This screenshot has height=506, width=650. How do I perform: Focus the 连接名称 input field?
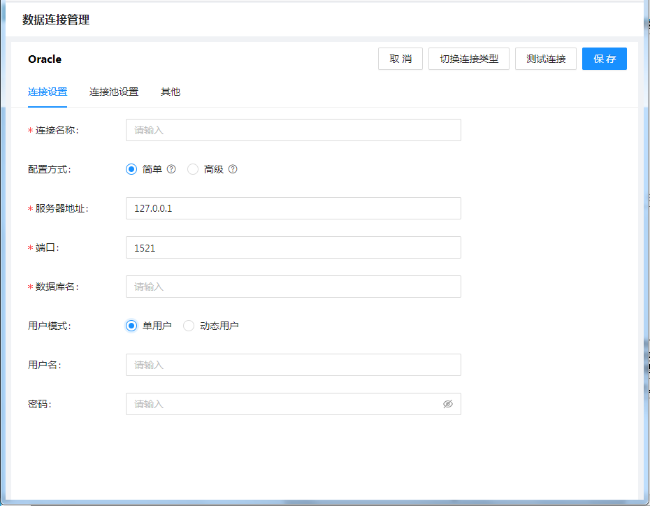click(293, 130)
